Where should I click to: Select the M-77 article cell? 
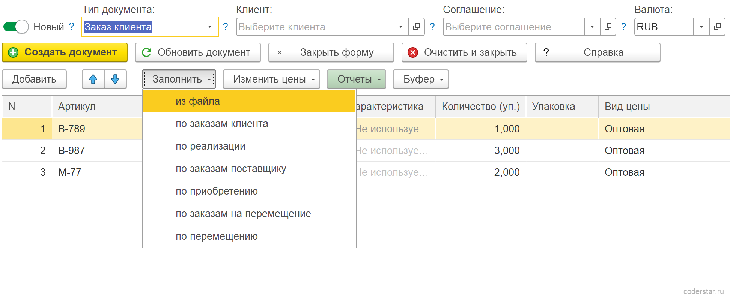point(97,172)
